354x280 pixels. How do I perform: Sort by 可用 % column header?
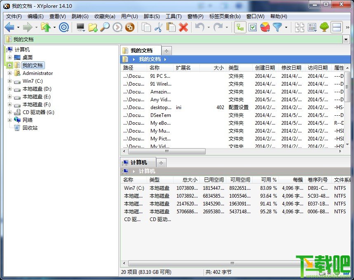pyautogui.click(x=265, y=180)
